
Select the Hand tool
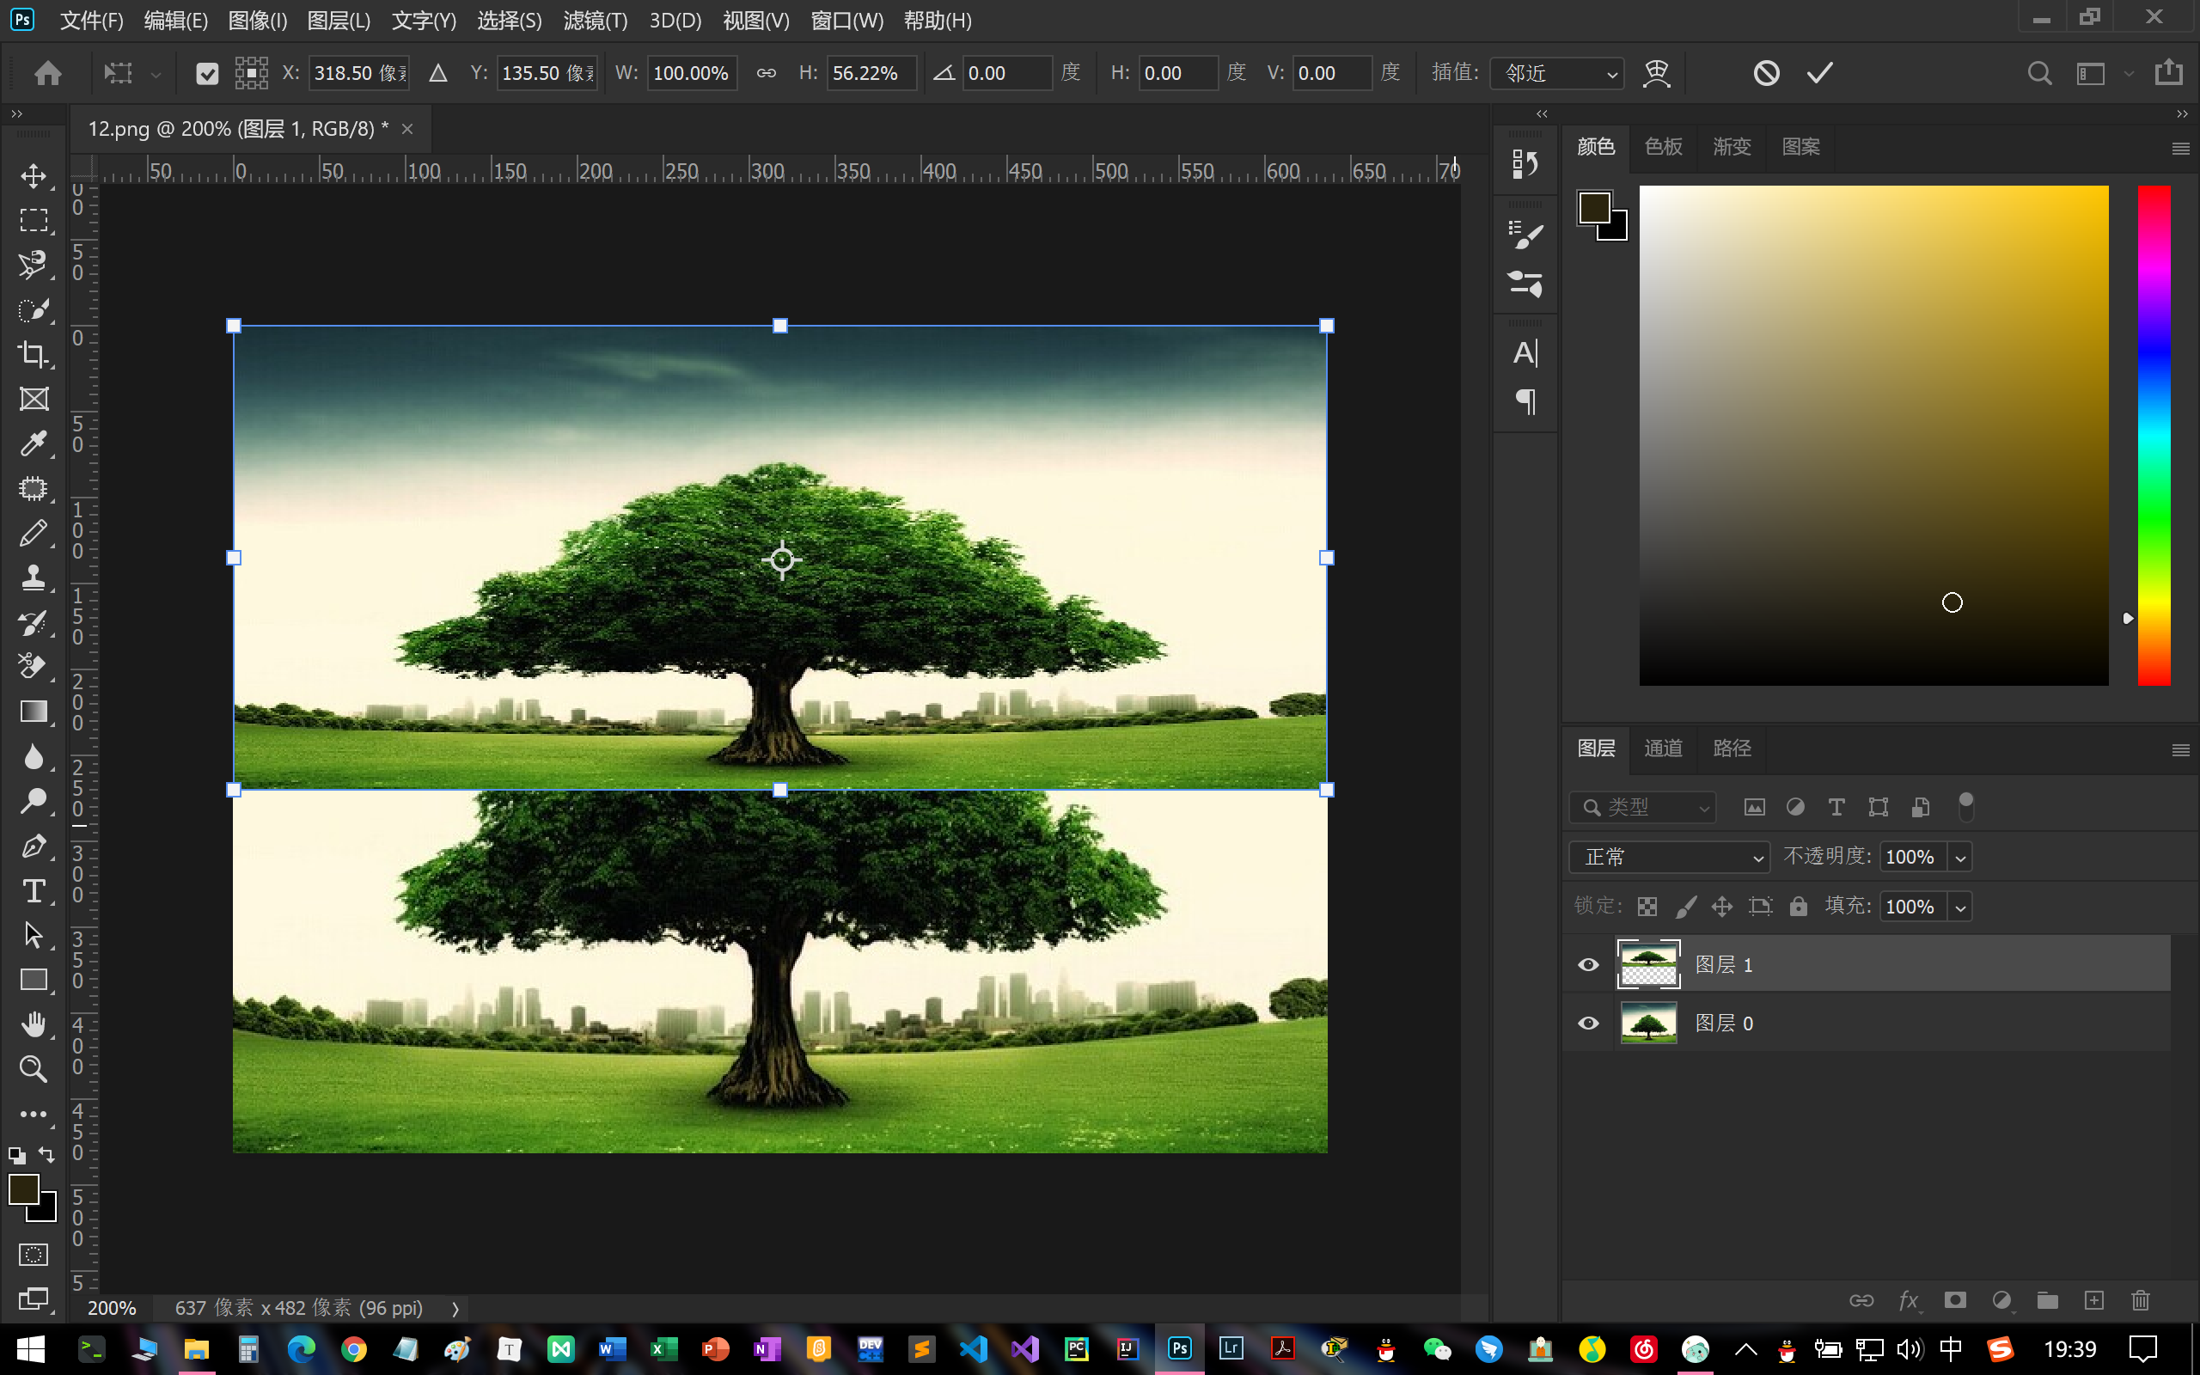[34, 1024]
